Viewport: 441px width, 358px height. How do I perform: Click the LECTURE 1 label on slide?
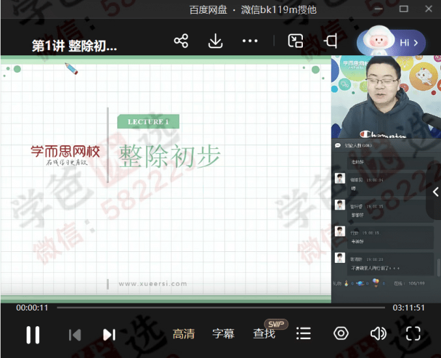(x=149, y=122)
